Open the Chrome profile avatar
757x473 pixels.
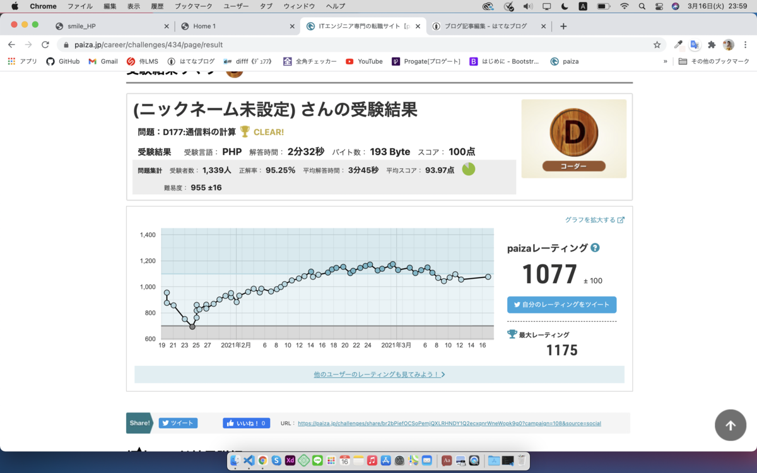729,45
